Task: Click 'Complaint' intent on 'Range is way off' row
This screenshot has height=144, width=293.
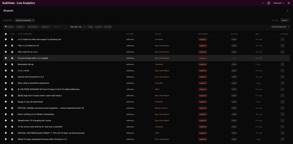Action: pos(159,102)
